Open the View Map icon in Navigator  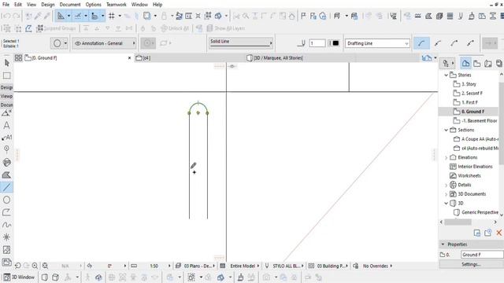477,64
